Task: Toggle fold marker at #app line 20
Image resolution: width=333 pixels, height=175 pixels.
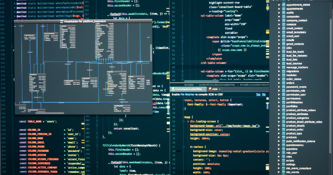Action: coord(183,117)
